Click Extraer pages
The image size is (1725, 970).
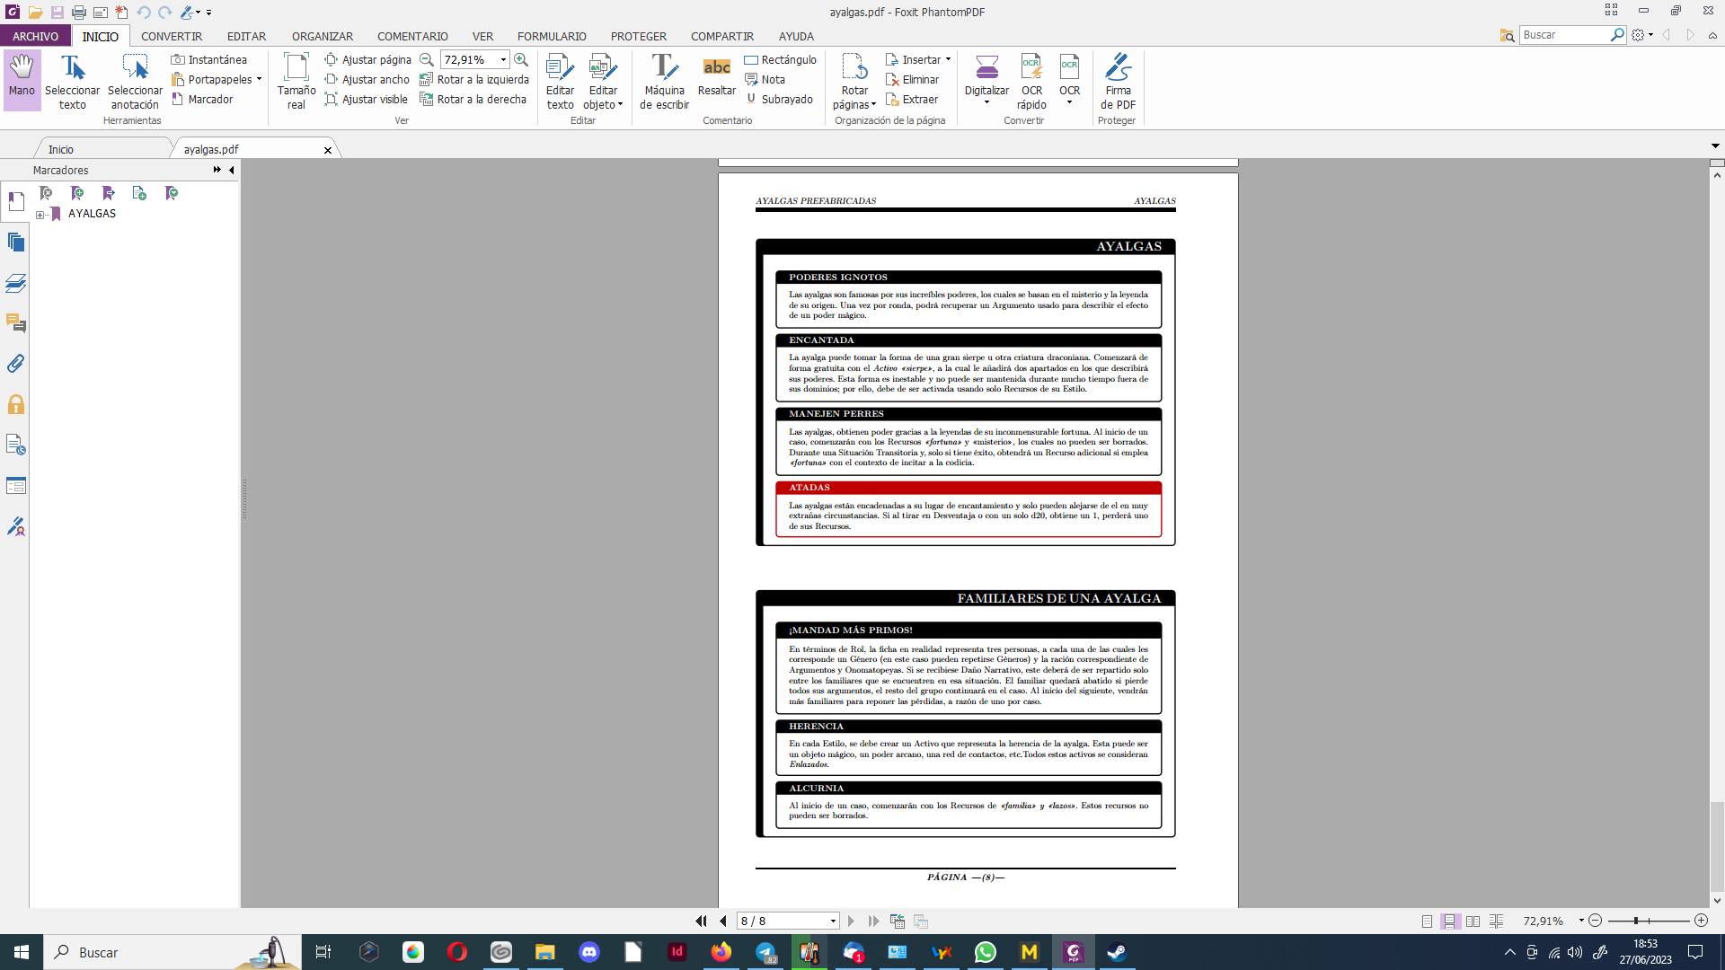click(911, 99)
